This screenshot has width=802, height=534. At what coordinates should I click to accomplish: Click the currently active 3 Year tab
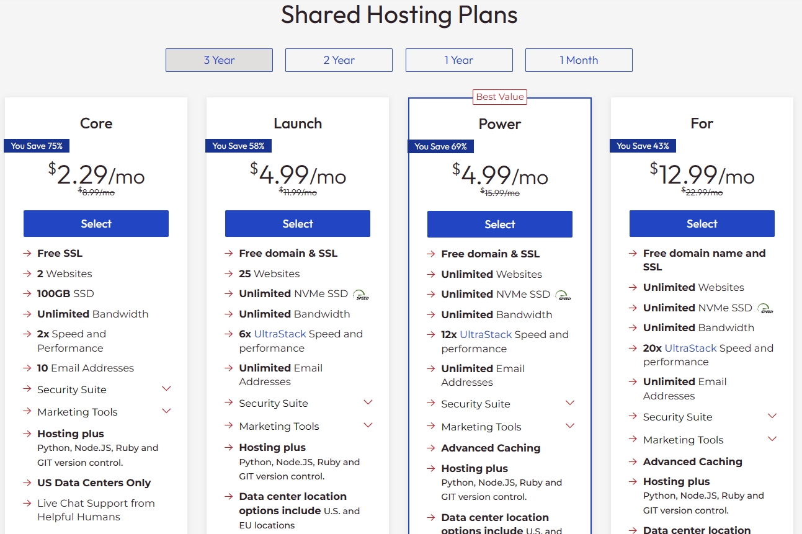pos(219,60)
